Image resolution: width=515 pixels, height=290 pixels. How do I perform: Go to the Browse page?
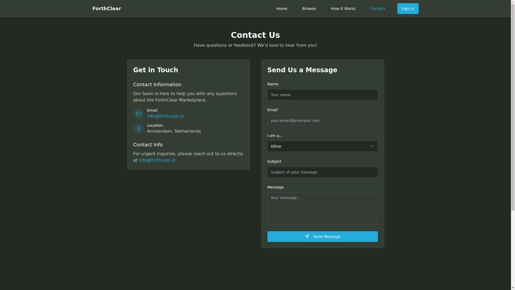pyautogui.click(x=309, y=9)
